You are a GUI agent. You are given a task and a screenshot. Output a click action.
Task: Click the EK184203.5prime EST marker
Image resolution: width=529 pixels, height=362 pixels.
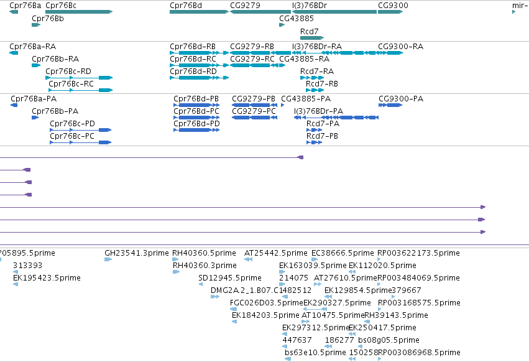point(234,322)
